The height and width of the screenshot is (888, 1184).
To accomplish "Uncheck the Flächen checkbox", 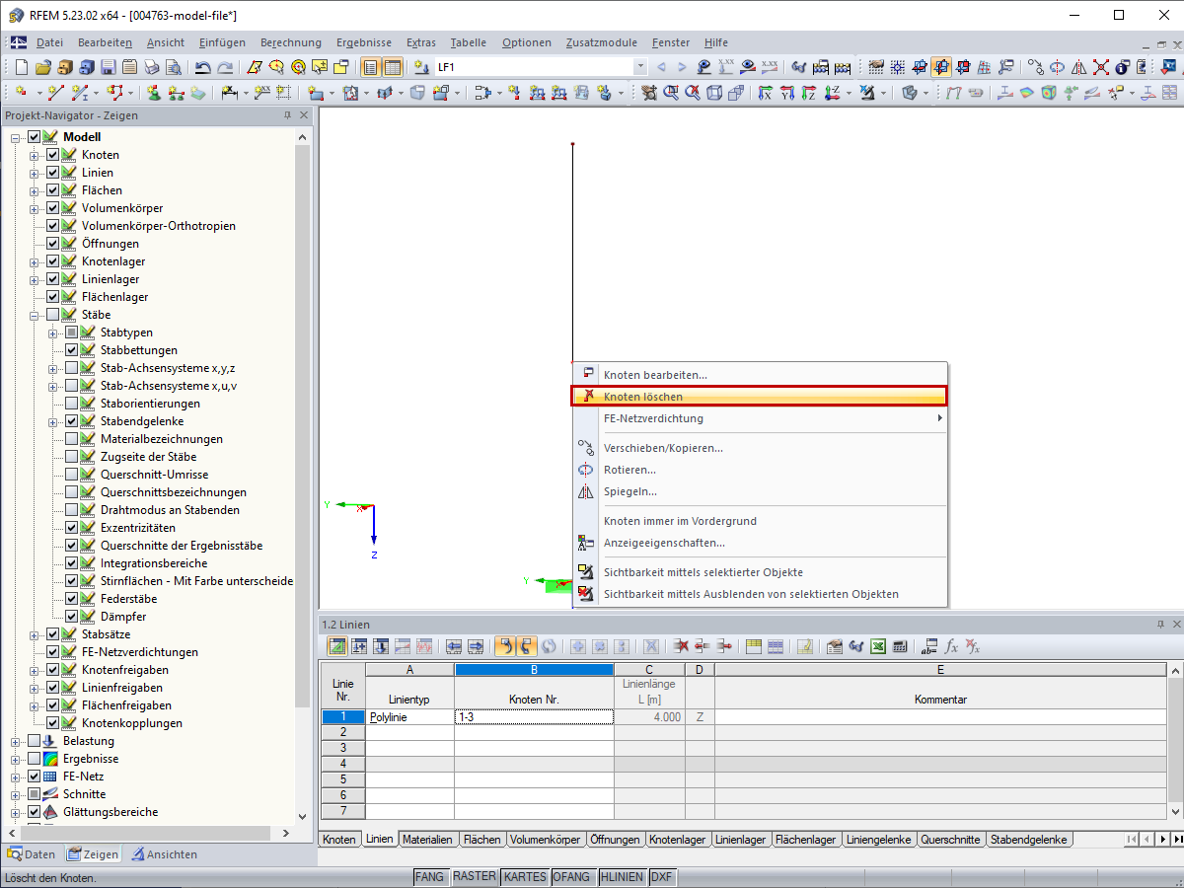I will pyautogui.click(x=52, y=190).
